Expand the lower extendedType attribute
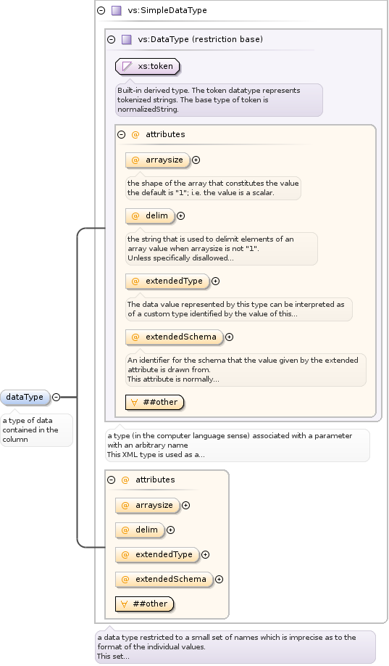Viewport: 389px width, 666px height. tap(205, 555)
